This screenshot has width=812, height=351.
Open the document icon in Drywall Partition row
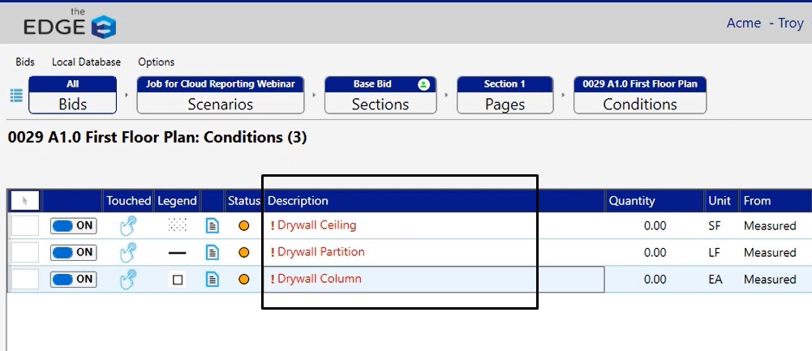click(213, 252)
